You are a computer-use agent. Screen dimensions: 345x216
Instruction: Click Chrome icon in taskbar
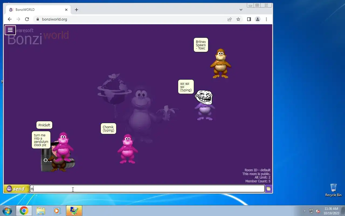click(x=24, y=211)
